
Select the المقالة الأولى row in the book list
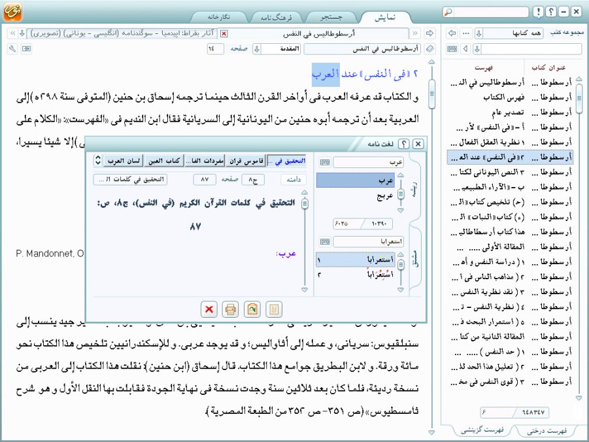510,247
